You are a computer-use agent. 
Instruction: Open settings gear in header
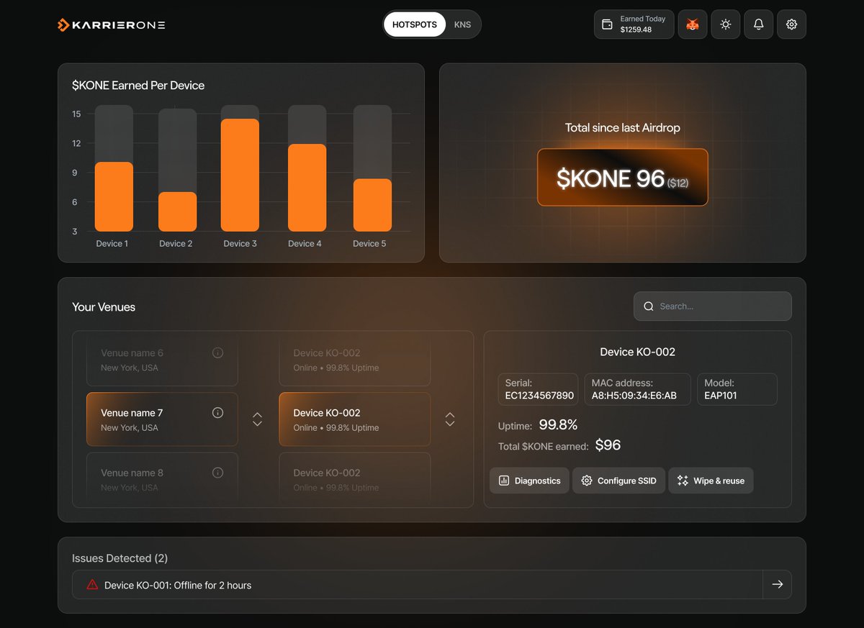(x=792, y=24)
